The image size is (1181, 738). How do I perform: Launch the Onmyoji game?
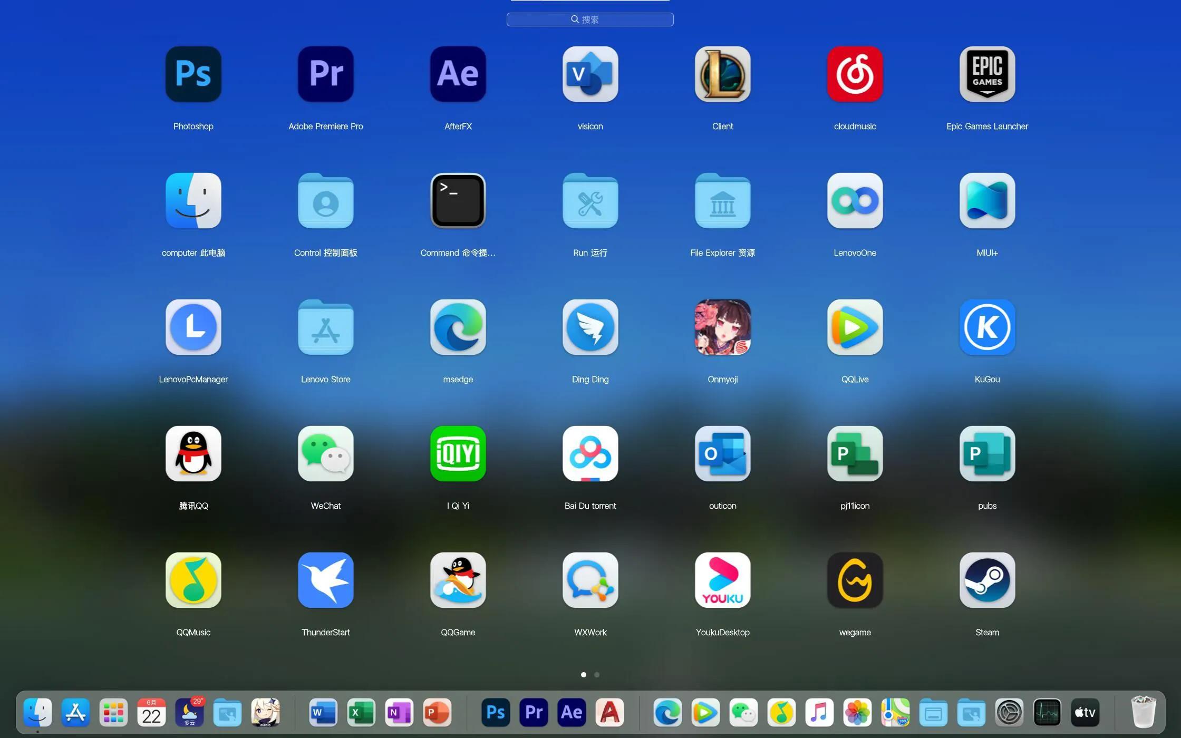pyautogui.click(x=722, y=327)
